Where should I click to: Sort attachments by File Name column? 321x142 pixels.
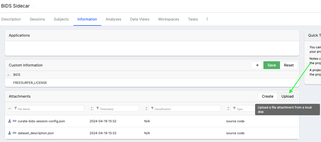(x=10, y=109)
